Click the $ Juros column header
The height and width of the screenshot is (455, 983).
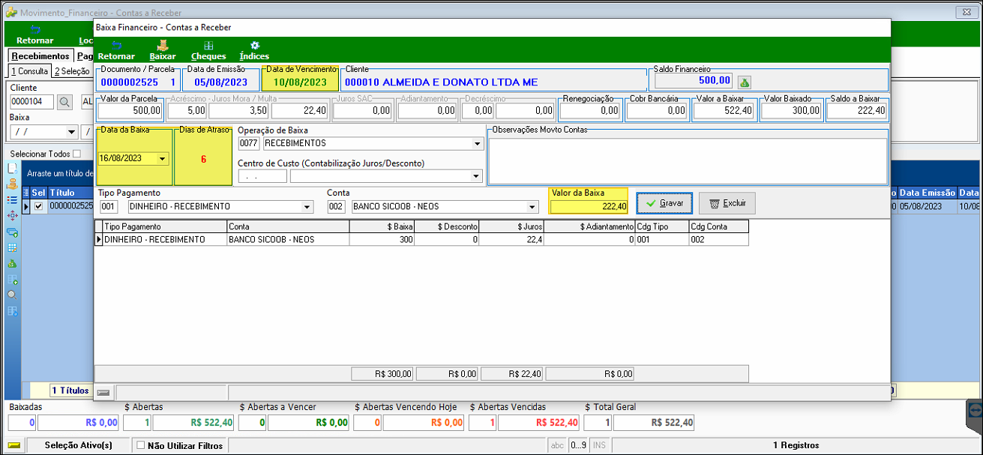512,226
